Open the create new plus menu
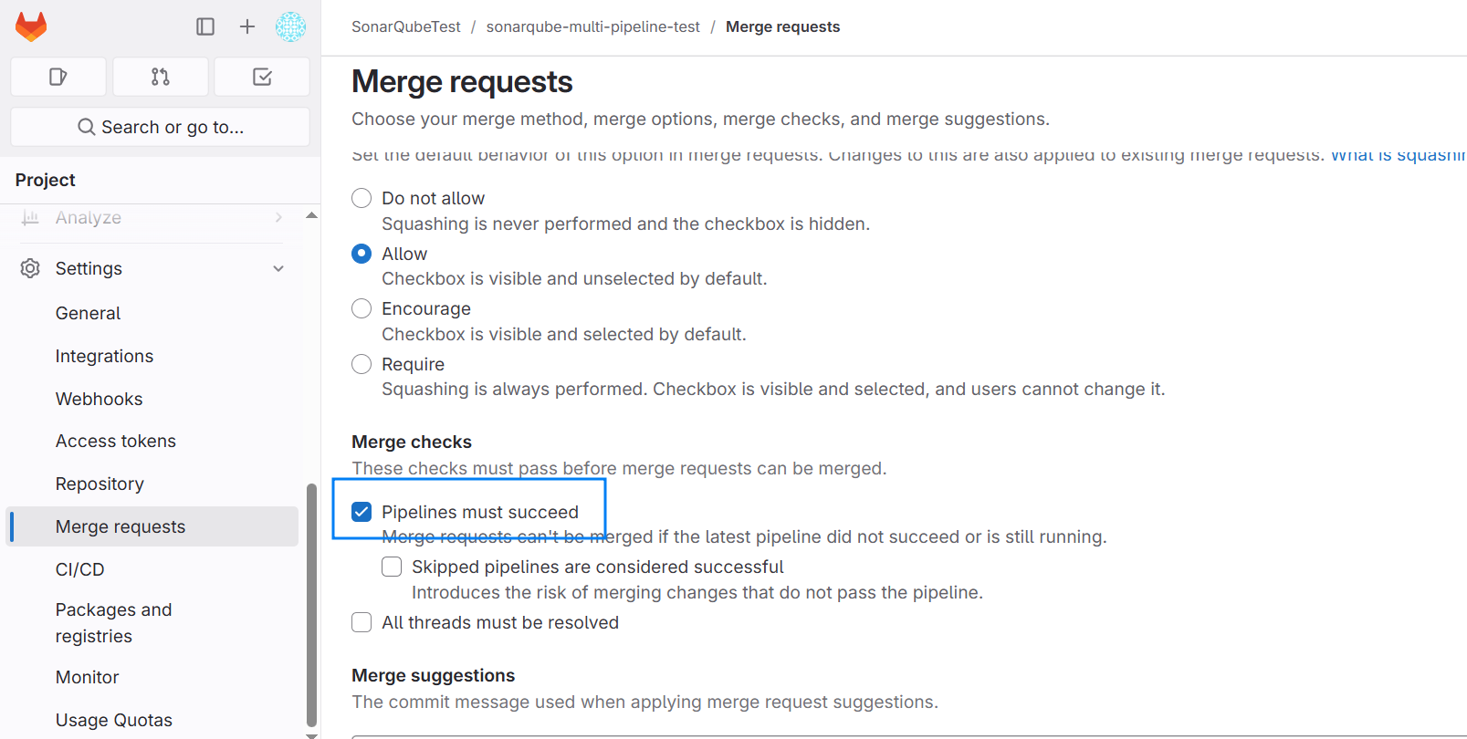1467x739 pixels. click(x=247, y=26)
